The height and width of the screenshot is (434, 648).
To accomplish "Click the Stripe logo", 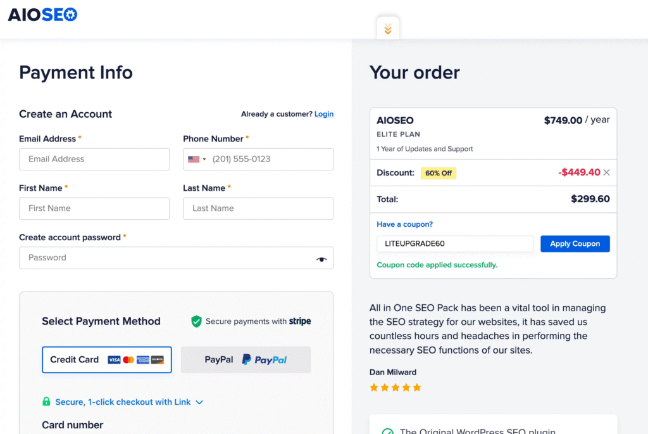I will [x=300, y=321].
